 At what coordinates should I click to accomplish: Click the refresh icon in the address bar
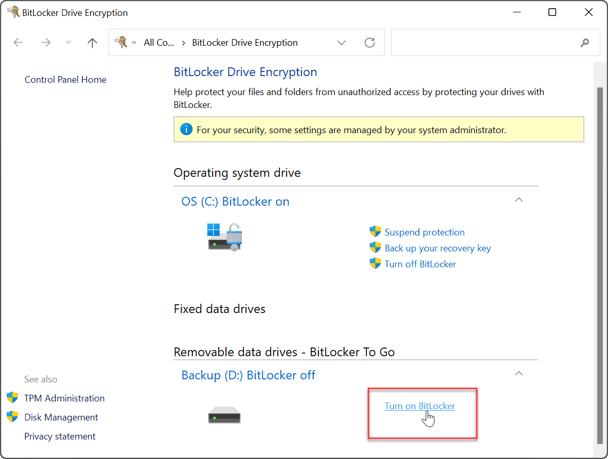pos(369,43)
